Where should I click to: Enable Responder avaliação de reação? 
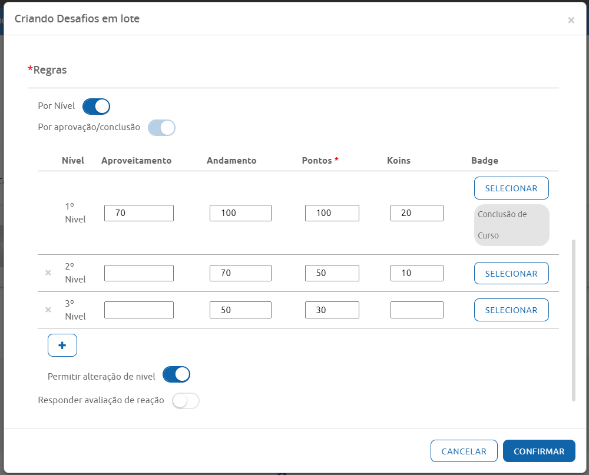pos(186,401)
